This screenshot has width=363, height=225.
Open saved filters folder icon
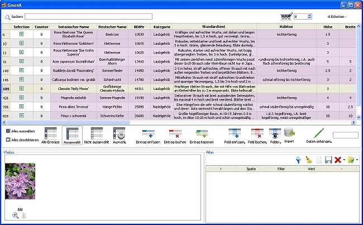351,160
